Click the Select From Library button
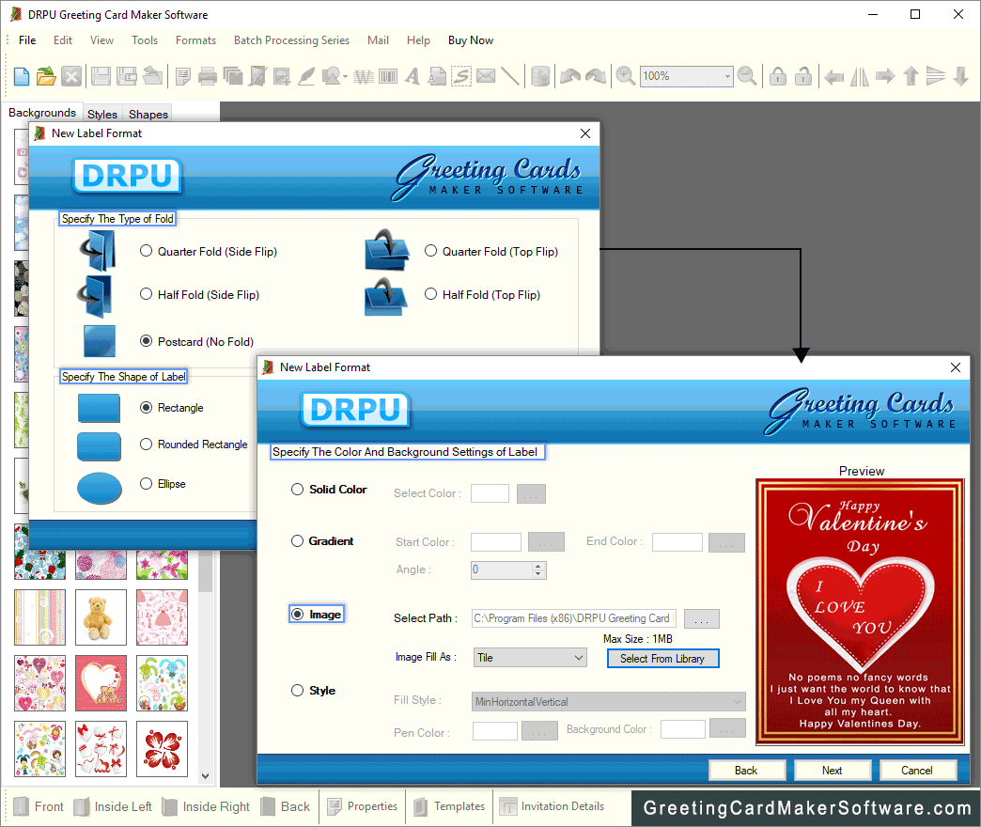This screenshot has width=981, height=827. [x=662, y=658]
